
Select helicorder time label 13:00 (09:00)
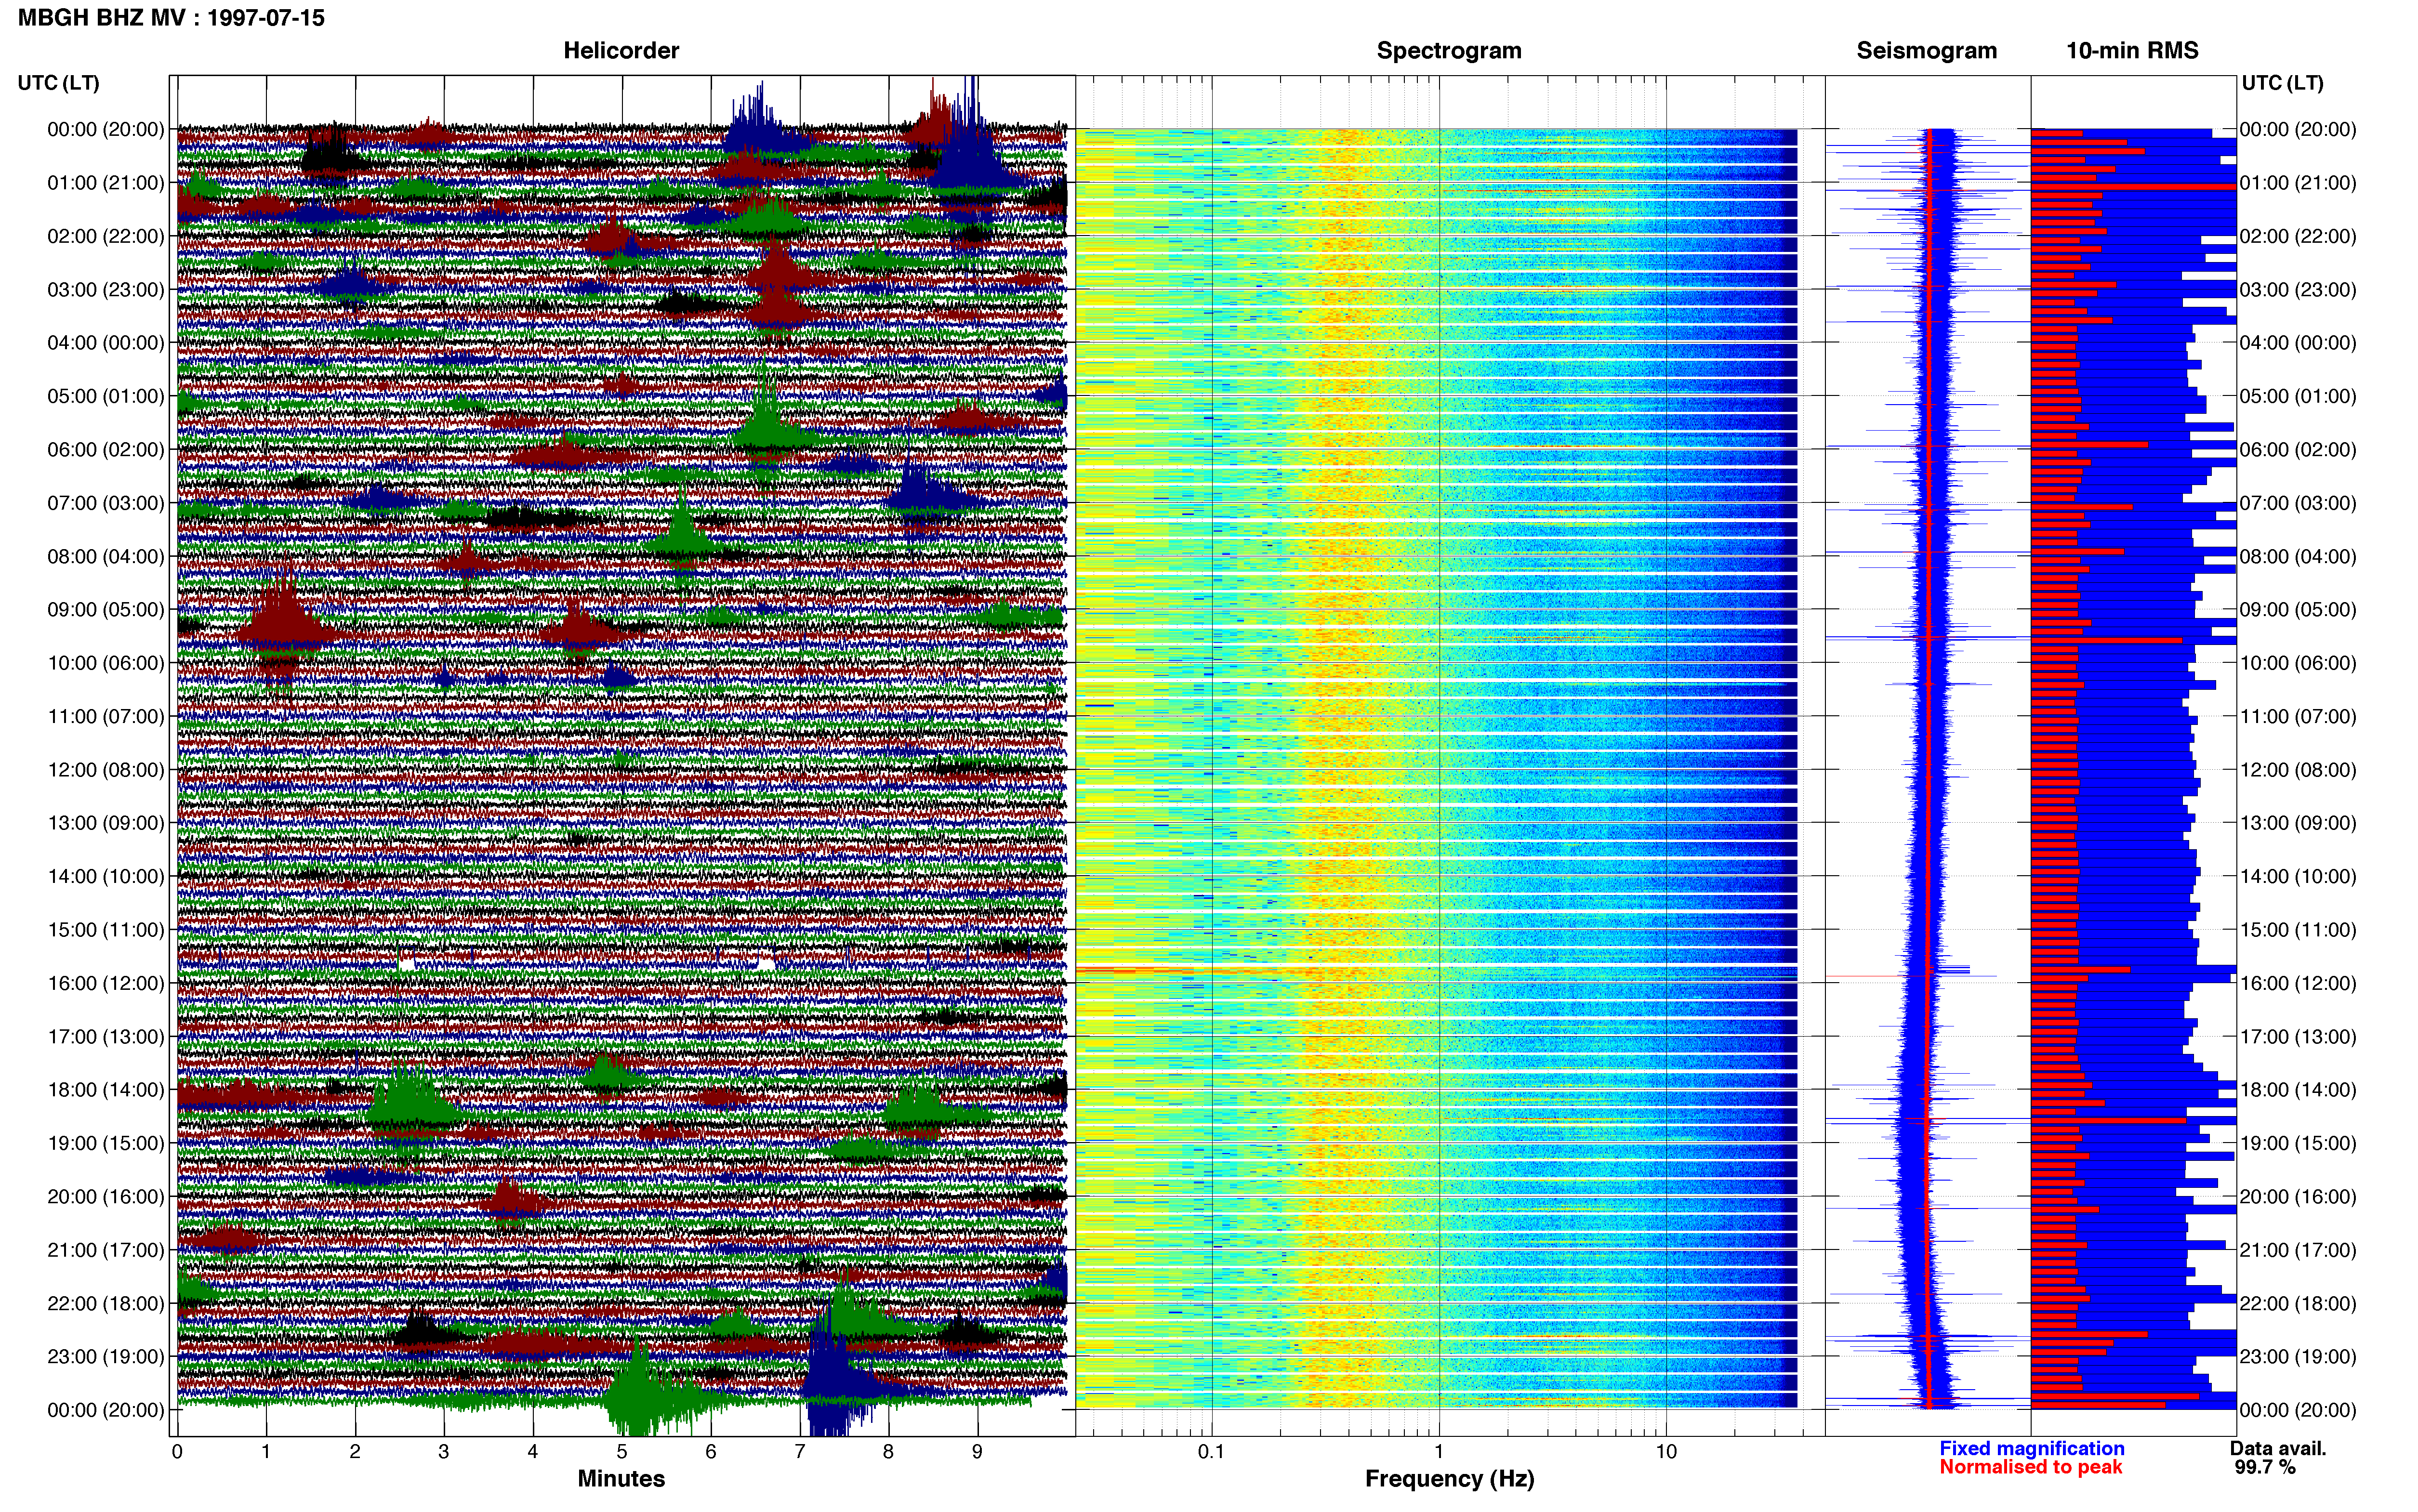106,823
